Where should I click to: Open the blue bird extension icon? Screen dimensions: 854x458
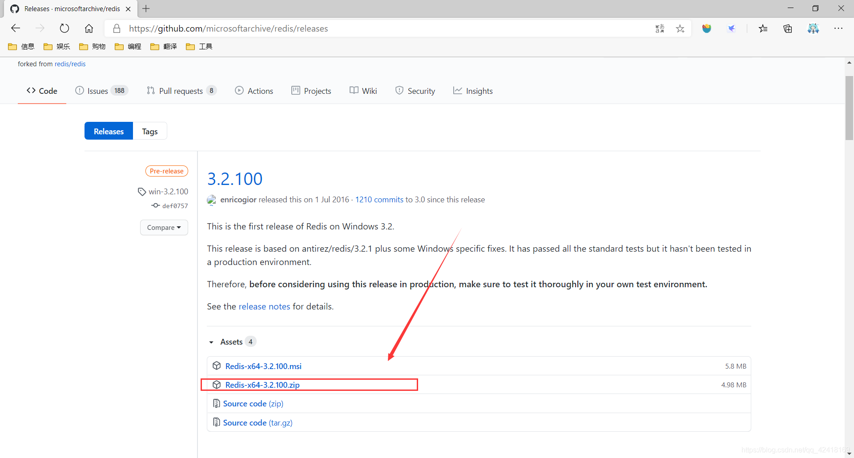coord(732,28)
